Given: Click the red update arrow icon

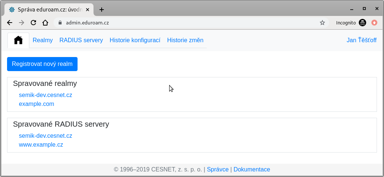Looking at the screenshot, I should [374, 23].
